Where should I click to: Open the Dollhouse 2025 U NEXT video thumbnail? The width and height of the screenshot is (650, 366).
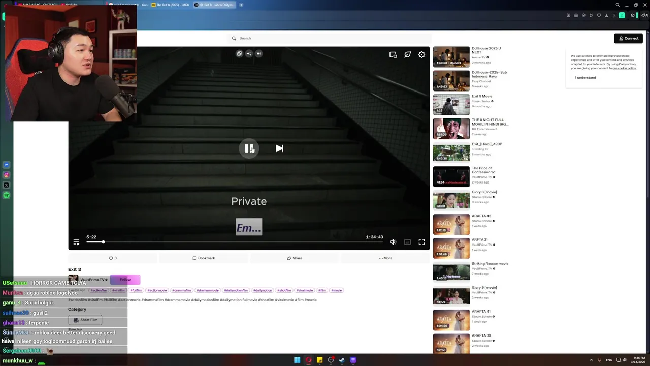[451, 56]
